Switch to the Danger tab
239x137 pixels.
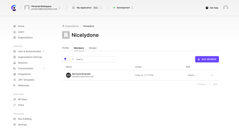tap(93, 48)
